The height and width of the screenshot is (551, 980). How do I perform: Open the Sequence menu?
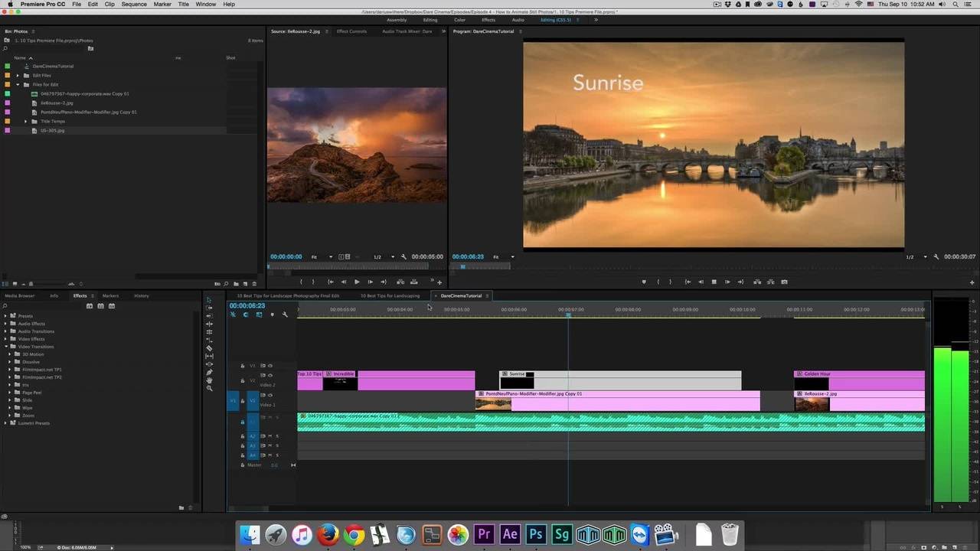pyautogui.click(x=134, y=5)
